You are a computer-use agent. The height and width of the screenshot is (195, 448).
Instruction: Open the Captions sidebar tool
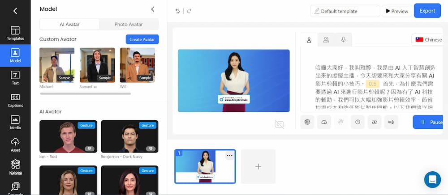pos(15,100)
